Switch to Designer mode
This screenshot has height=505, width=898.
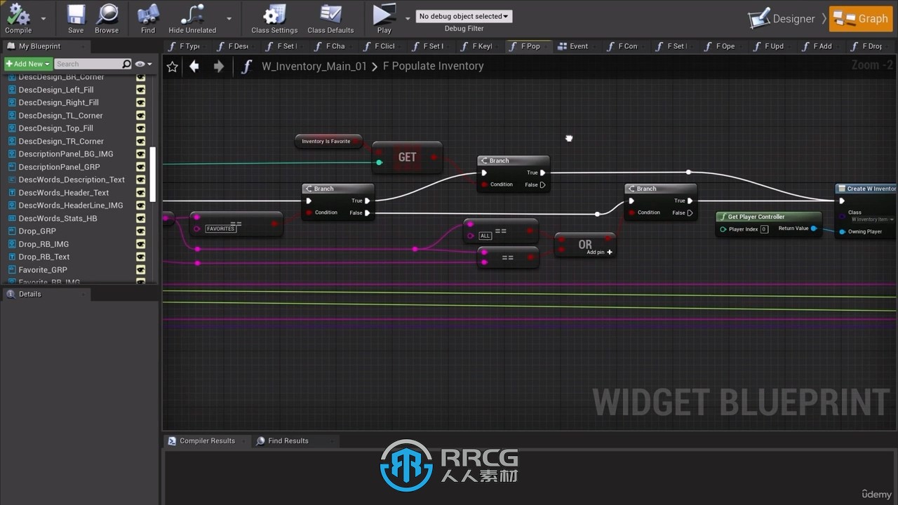782,19
